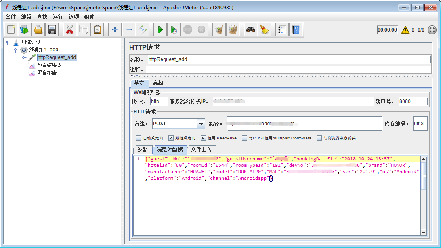Screen dimensions: 441x248
Task: Open an existing test plan file
Action: click(38, 29)
